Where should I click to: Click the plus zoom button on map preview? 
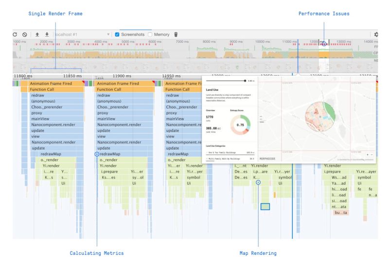point(368,155)
